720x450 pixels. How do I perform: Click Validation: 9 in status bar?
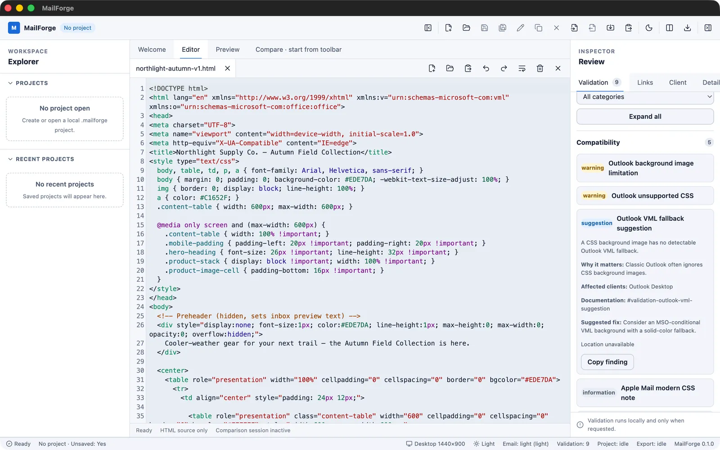[x=573, y=444]
